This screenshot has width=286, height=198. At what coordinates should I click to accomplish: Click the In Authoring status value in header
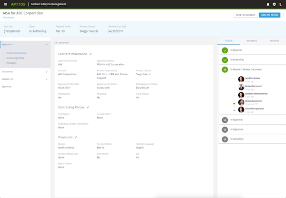coord(38,31)
